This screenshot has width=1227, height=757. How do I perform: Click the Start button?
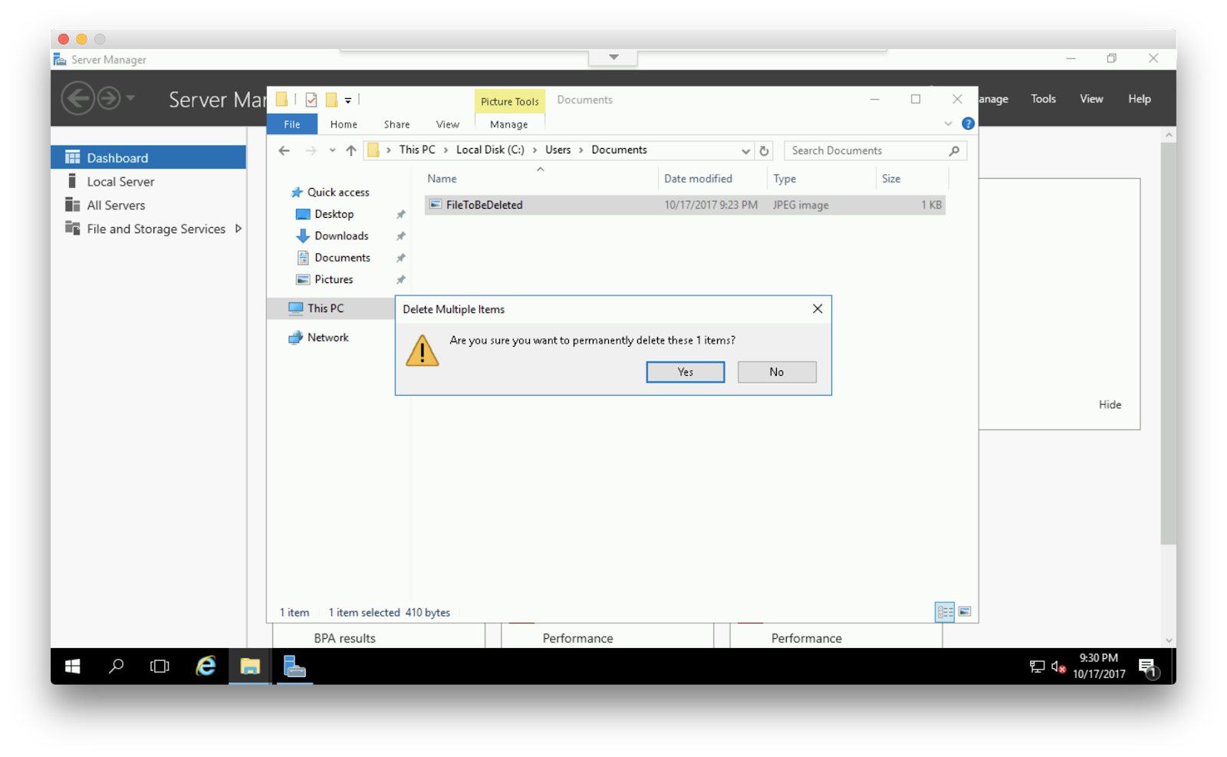(71, 666)
